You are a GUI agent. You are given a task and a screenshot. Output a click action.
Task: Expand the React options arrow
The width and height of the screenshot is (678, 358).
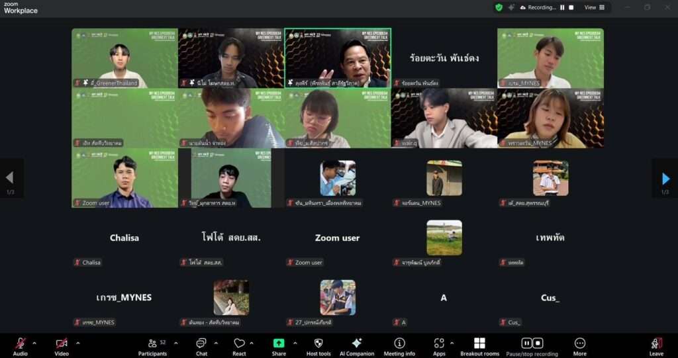(x=255, y=343)
